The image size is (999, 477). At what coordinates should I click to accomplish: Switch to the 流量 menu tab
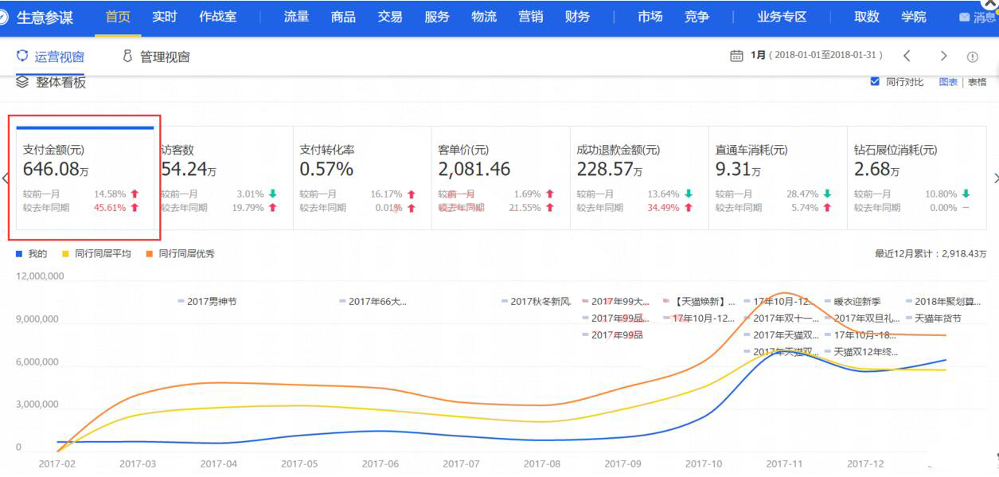[295, 17]
